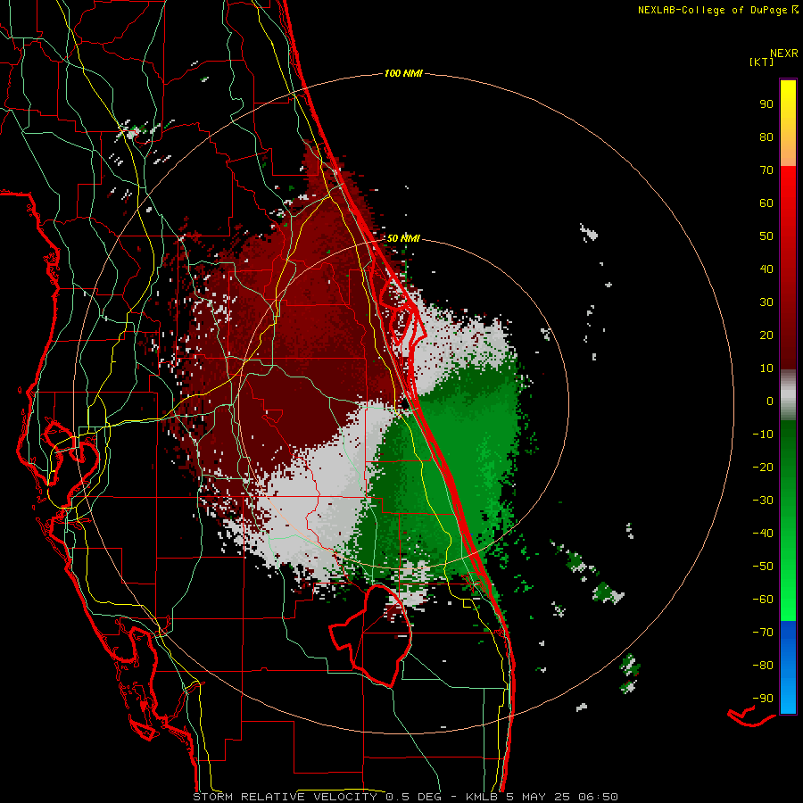
Task: Click the positive 10 scale value
Action: click(x=766, y=368)
